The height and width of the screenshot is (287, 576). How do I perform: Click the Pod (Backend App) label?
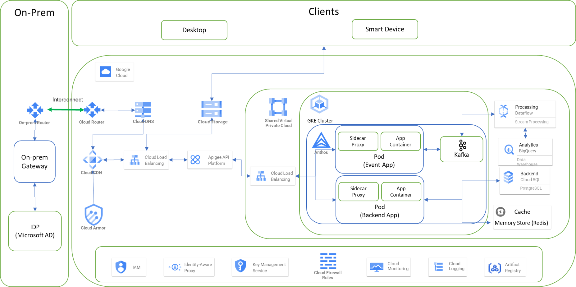click(380, 211)
